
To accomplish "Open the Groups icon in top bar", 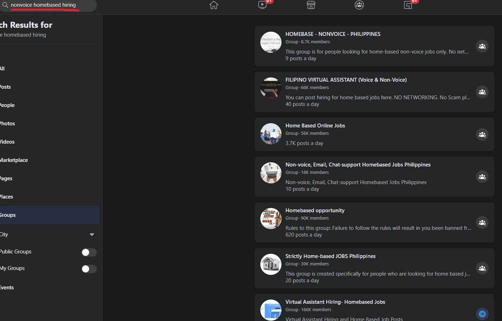I will click(359, 5).
